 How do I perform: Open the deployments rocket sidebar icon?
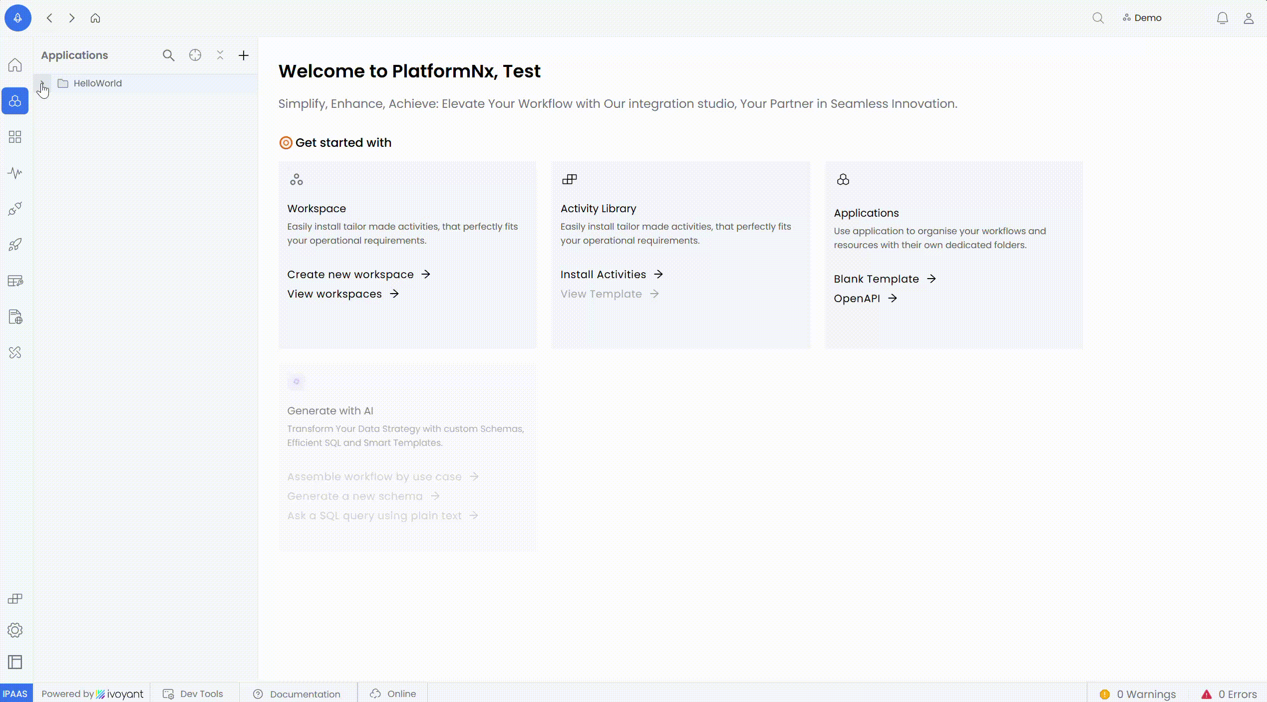click(x=15, y=245)
